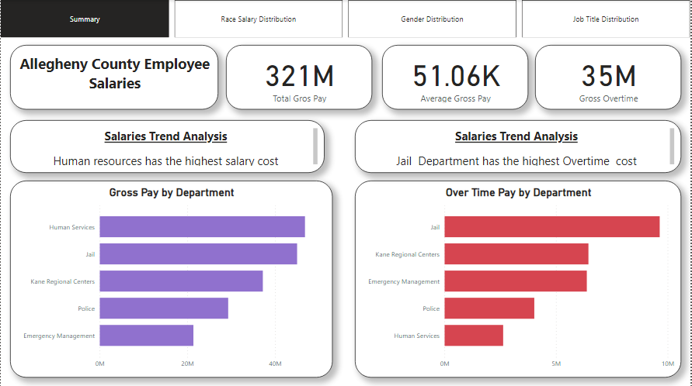Viewport: 692px width, 386px height.
Task: Click the purple Jail bar in Gross Pay chart
Action: pos(198,254)
